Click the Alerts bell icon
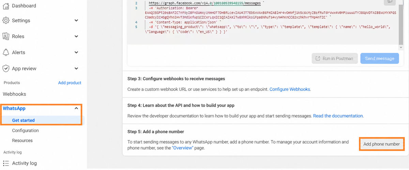This screenshot has width=409, height=170. [x=6, y=52]
